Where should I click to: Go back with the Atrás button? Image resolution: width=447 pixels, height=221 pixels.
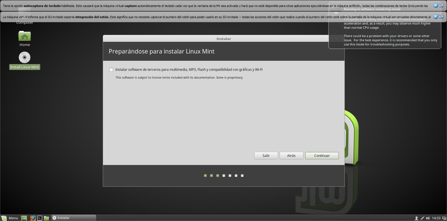tap(291, 156)
